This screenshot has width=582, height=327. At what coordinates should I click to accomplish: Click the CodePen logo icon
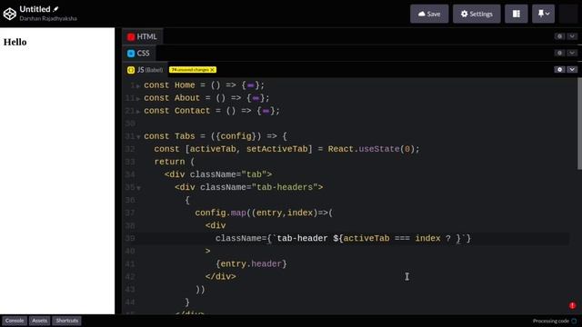click(x=10, y=14)
